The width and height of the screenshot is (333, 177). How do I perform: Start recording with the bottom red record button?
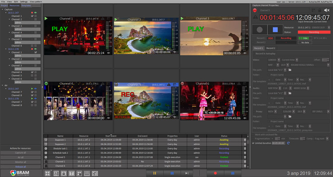point(215,173)
